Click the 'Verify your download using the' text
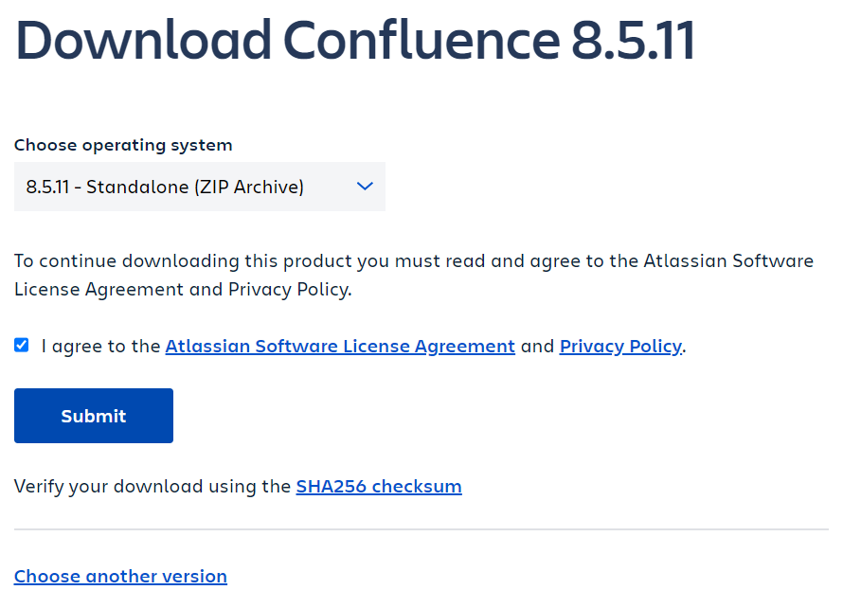This screenshot has height=590, width=843. (152, 486)
